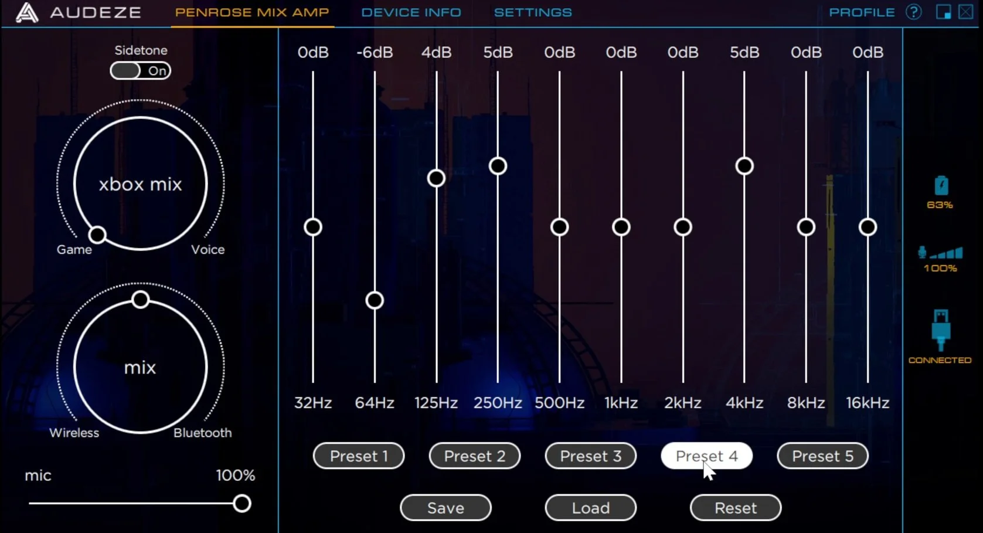
Task: Click the 2kHz EQ slider handle
Action: pyautogui.click(x=683, y=227)
